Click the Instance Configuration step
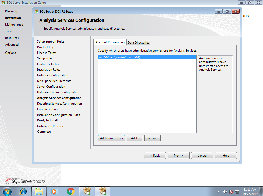This screenshot has width=263, height=196. click(53, 75)
